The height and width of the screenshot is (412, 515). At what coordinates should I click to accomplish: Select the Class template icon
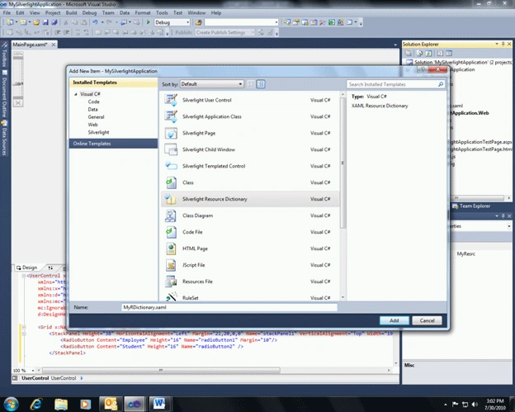(171, 182)
